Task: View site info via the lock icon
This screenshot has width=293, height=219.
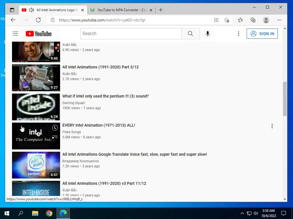Action: click(53, 20)
